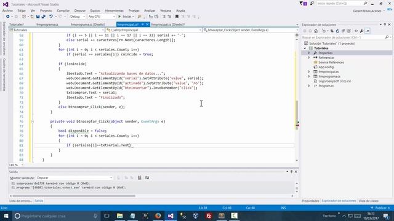Viewport: 394px width, 221px height.
Task: Open the Debug configuration dropdown
Action: click(78, 17)
